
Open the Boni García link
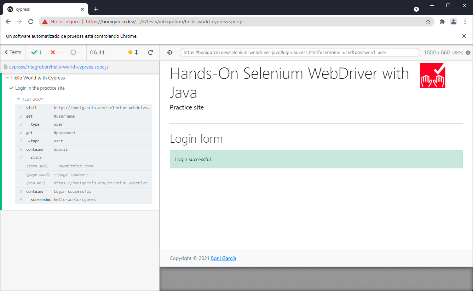(223, 258)
